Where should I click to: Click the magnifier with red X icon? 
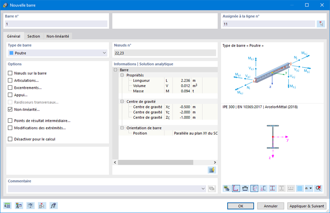click(318, 188)
